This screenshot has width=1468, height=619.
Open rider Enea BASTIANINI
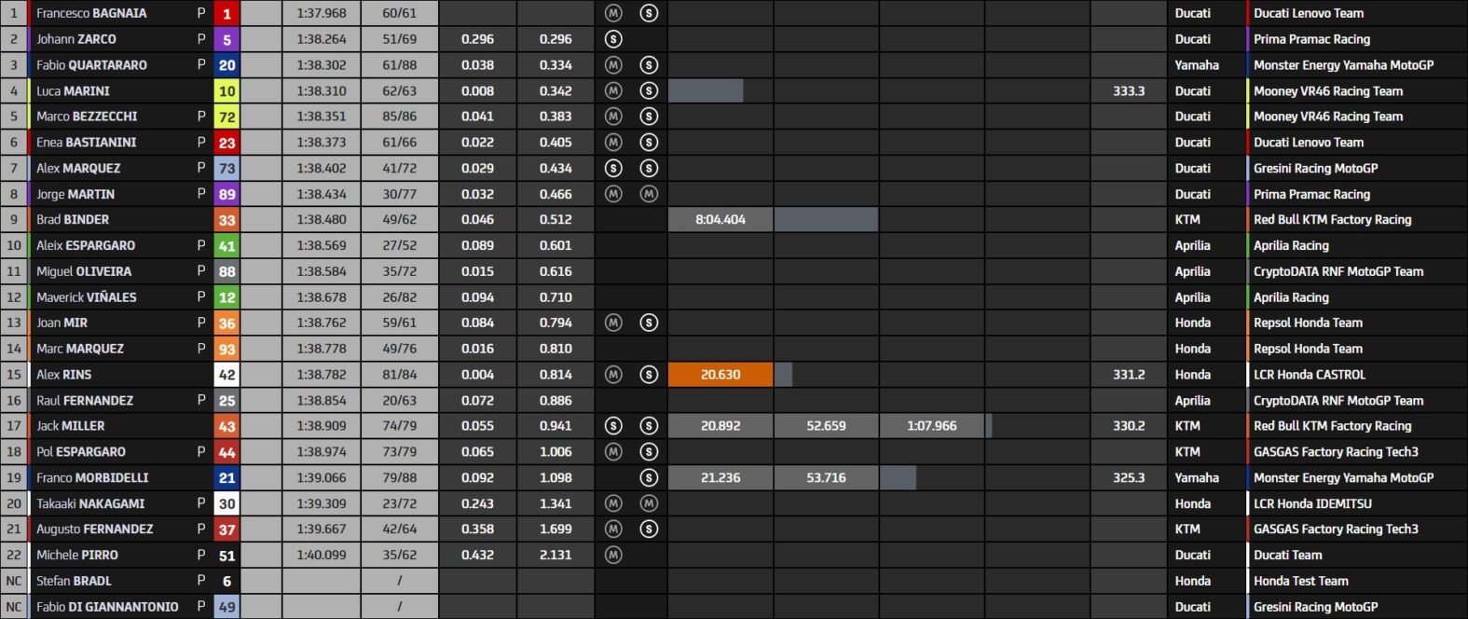pos(86,143)
